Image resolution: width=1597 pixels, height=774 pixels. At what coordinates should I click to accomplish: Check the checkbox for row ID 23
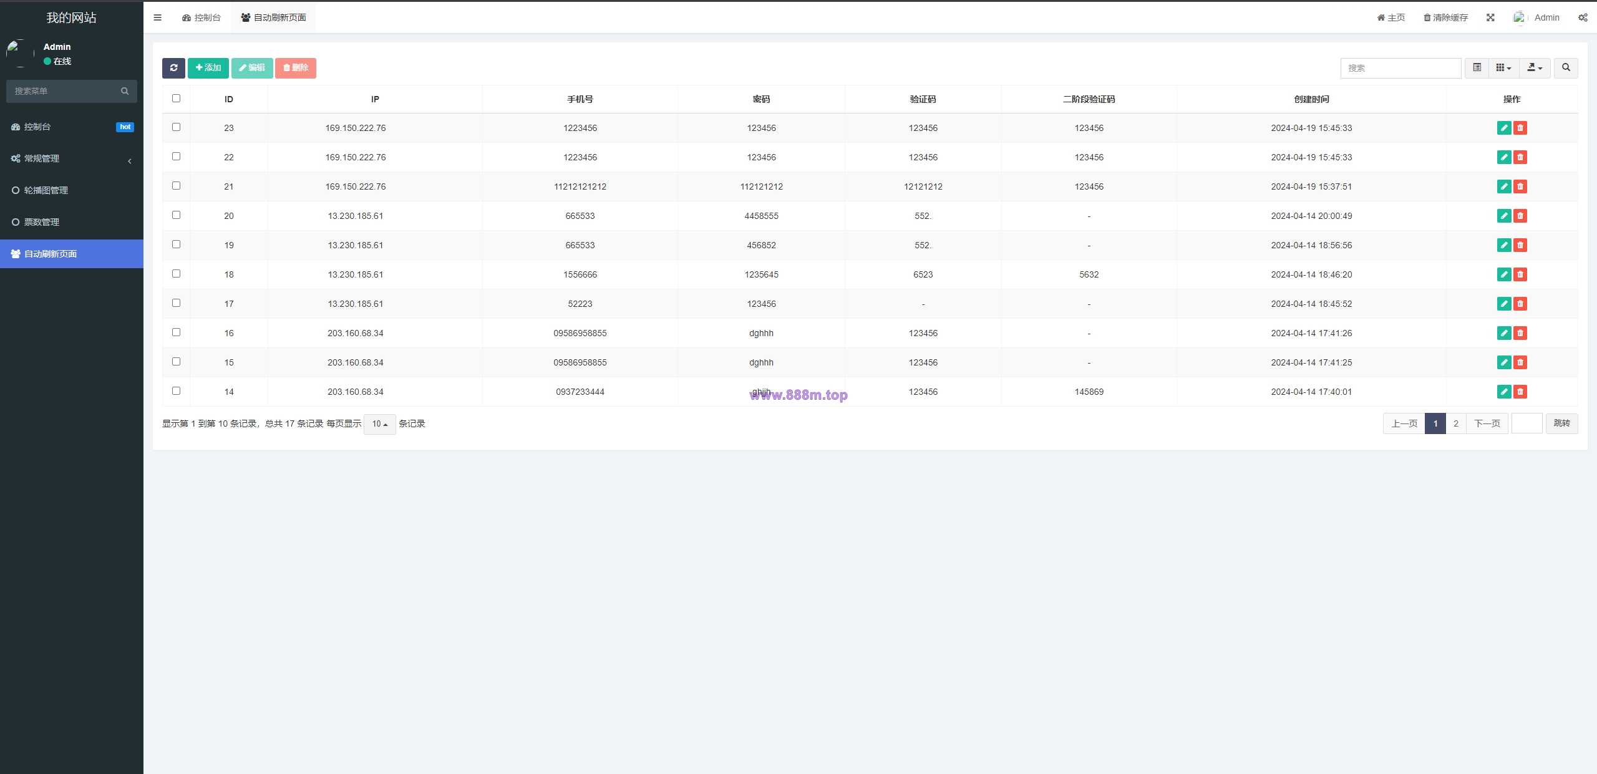pyautogui.click(x=176, y=127)
